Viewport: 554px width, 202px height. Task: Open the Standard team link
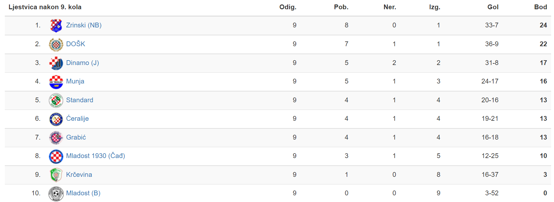point(80,100)
